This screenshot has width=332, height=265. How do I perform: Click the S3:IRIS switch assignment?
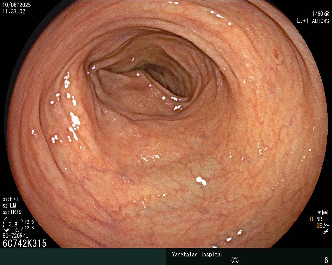12,212
